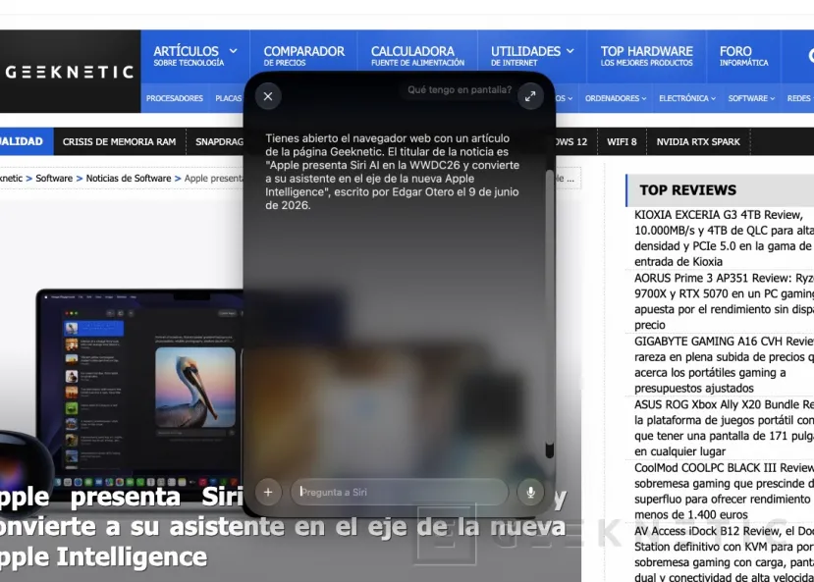Open the AV Access iDock B12 review

pyautogui.click(x=724, y=554)
